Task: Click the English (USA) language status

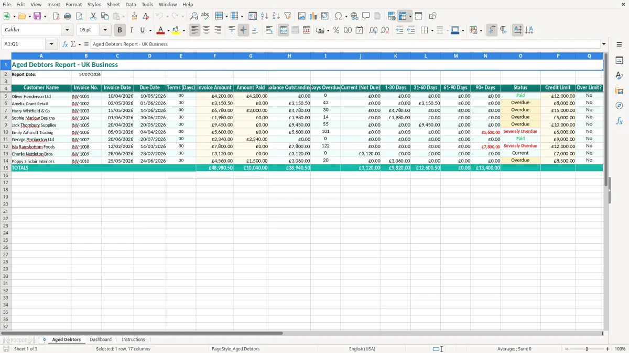Action: tap(362, 349)
